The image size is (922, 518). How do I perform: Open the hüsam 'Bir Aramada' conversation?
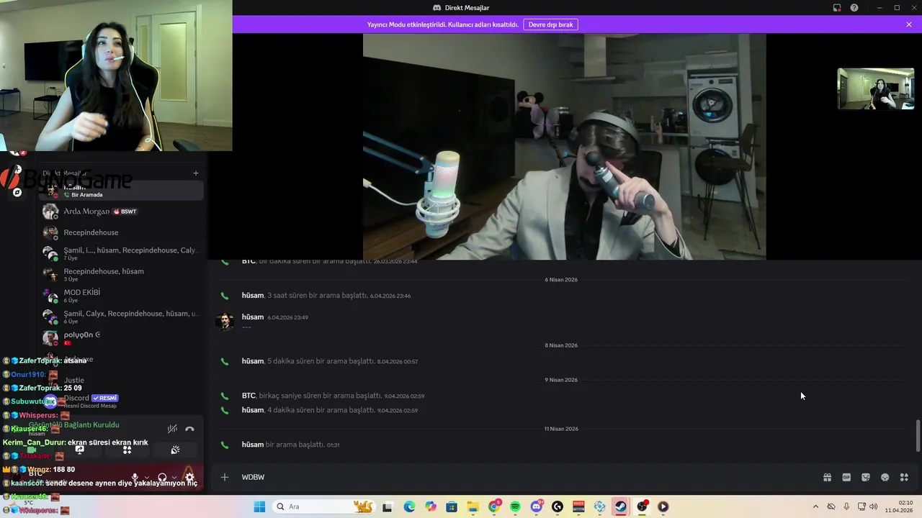tap(121, 191)
